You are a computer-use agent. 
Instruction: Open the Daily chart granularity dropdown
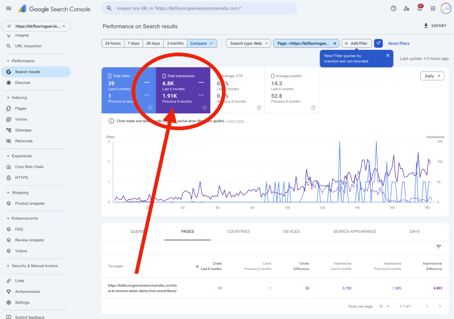432,76
